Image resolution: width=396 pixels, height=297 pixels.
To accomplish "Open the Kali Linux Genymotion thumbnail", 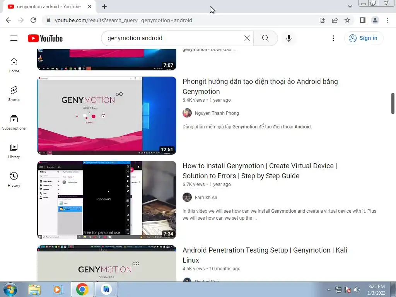I will click(107, 263).
